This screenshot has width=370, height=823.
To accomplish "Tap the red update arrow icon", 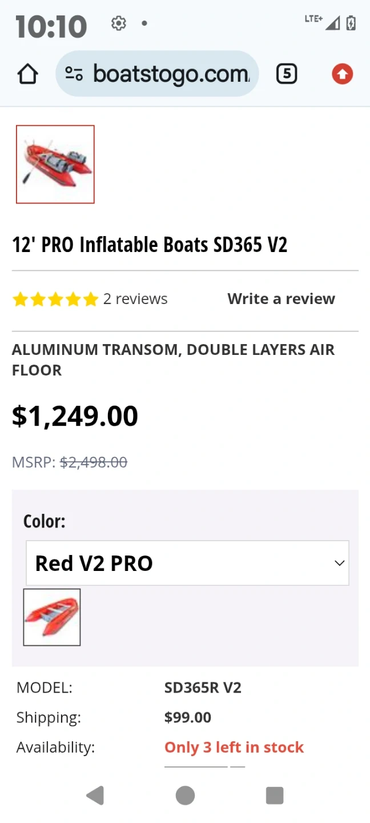I will pos(343,74).
